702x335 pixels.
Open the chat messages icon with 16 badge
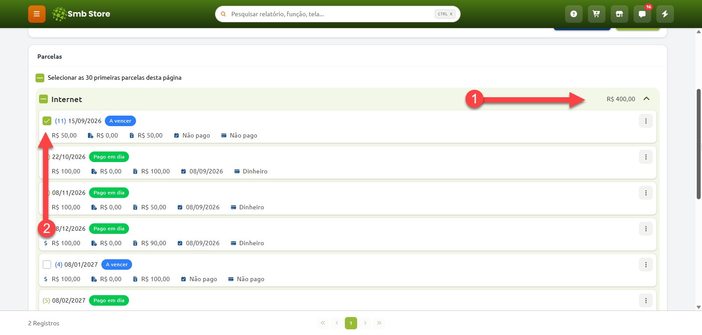click(642, 14)
